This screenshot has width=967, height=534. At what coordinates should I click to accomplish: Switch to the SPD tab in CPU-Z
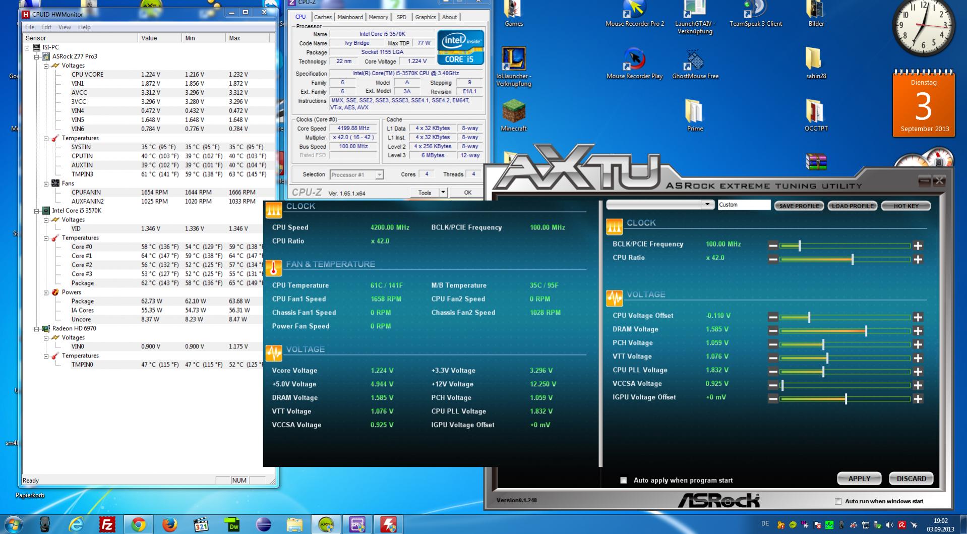point(401,17)
